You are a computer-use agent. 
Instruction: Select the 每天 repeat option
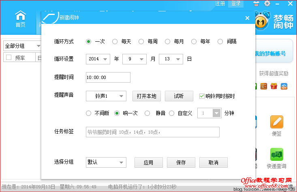pos(115,41)
